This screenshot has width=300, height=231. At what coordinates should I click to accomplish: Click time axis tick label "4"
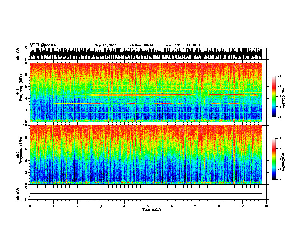[125, 206]
